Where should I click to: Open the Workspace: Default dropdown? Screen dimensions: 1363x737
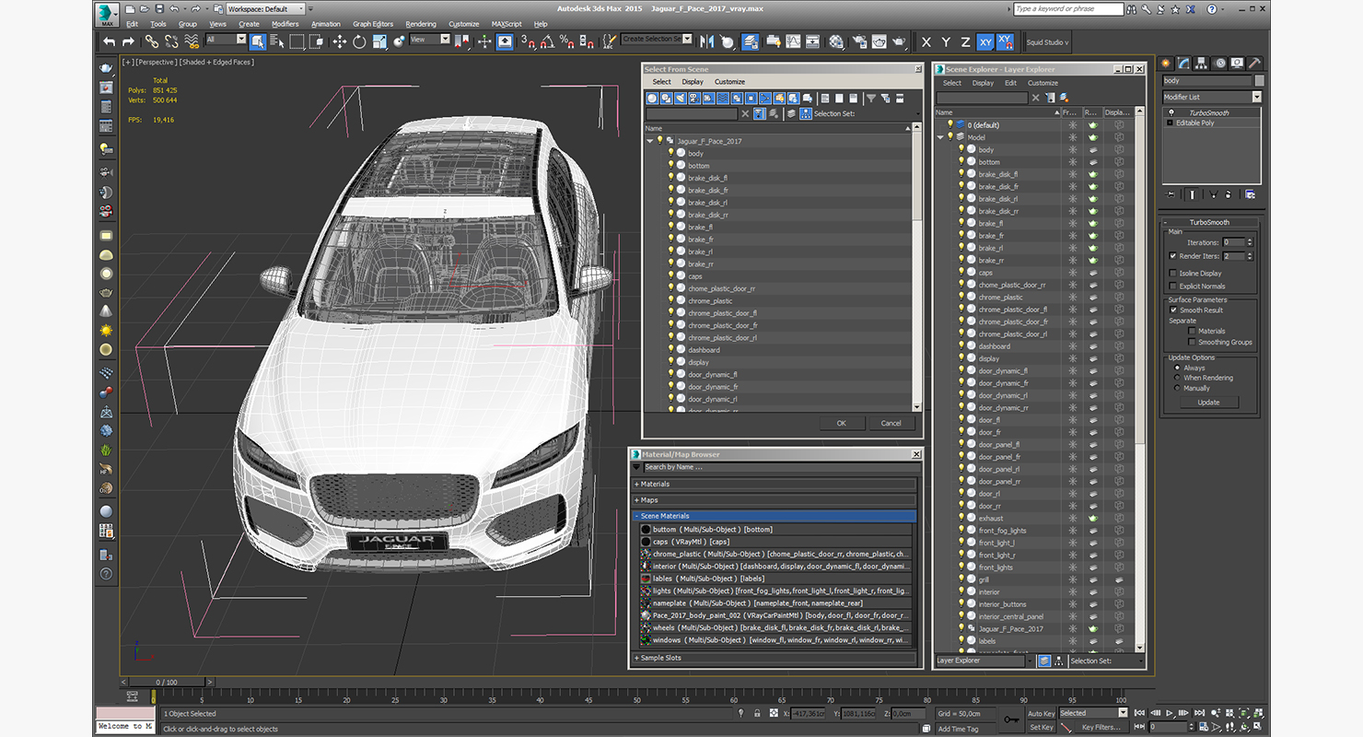(265, 9)
